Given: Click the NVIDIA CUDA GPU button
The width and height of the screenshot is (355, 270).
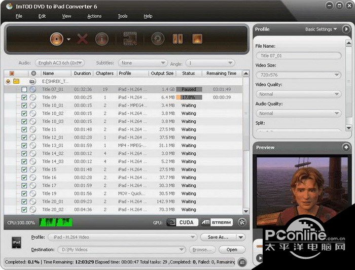Looking at the screenshot, I should point(183,222).
